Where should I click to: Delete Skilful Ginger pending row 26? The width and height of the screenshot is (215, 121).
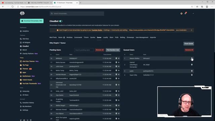coord(116,105)
